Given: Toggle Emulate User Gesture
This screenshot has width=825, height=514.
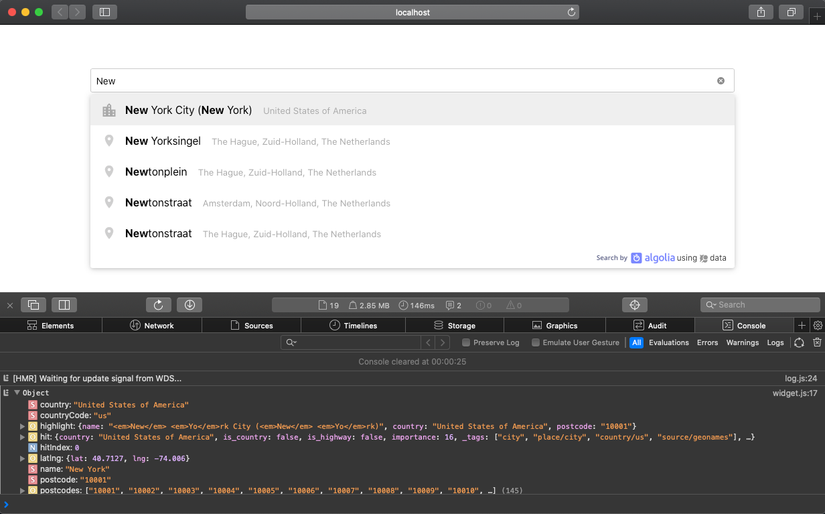Looking at the screenshot, I should click(x=535, y=342).
